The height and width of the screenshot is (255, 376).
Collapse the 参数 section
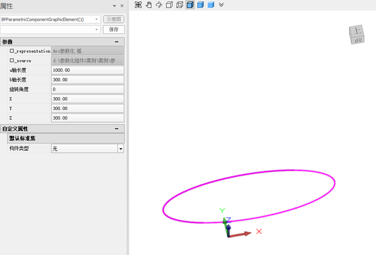117,42
